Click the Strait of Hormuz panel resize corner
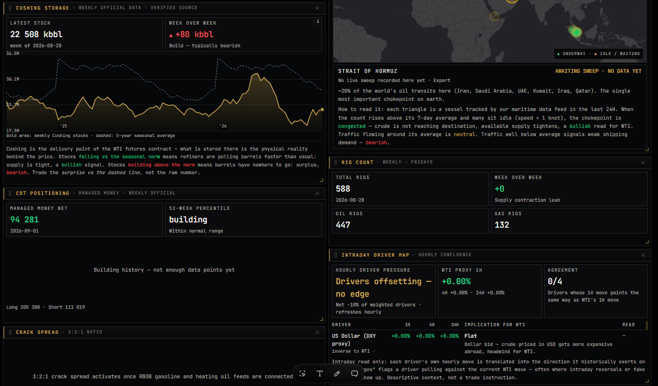Viewport: 658px width, 386px height. click(647, 149)
